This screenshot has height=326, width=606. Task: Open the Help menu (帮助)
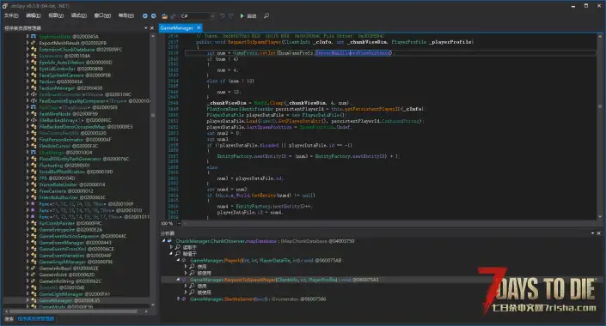tap(126, 15)
